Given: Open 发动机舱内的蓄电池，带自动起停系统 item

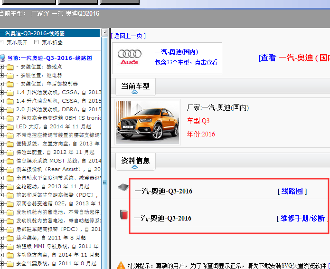Looking at the screenshot, I should pos(58,221).
